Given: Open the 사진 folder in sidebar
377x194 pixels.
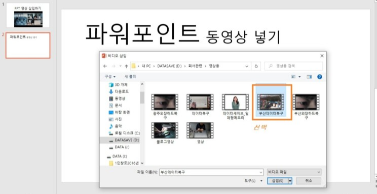Looking at the screenshot, I should (x=116, y=119).
